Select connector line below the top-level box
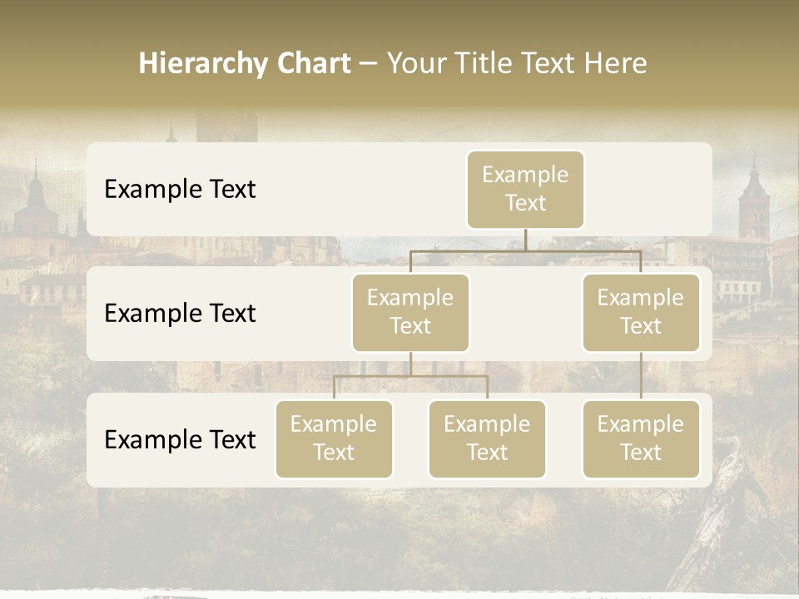This screenshot has width=799, height=599. pos(525,240)
